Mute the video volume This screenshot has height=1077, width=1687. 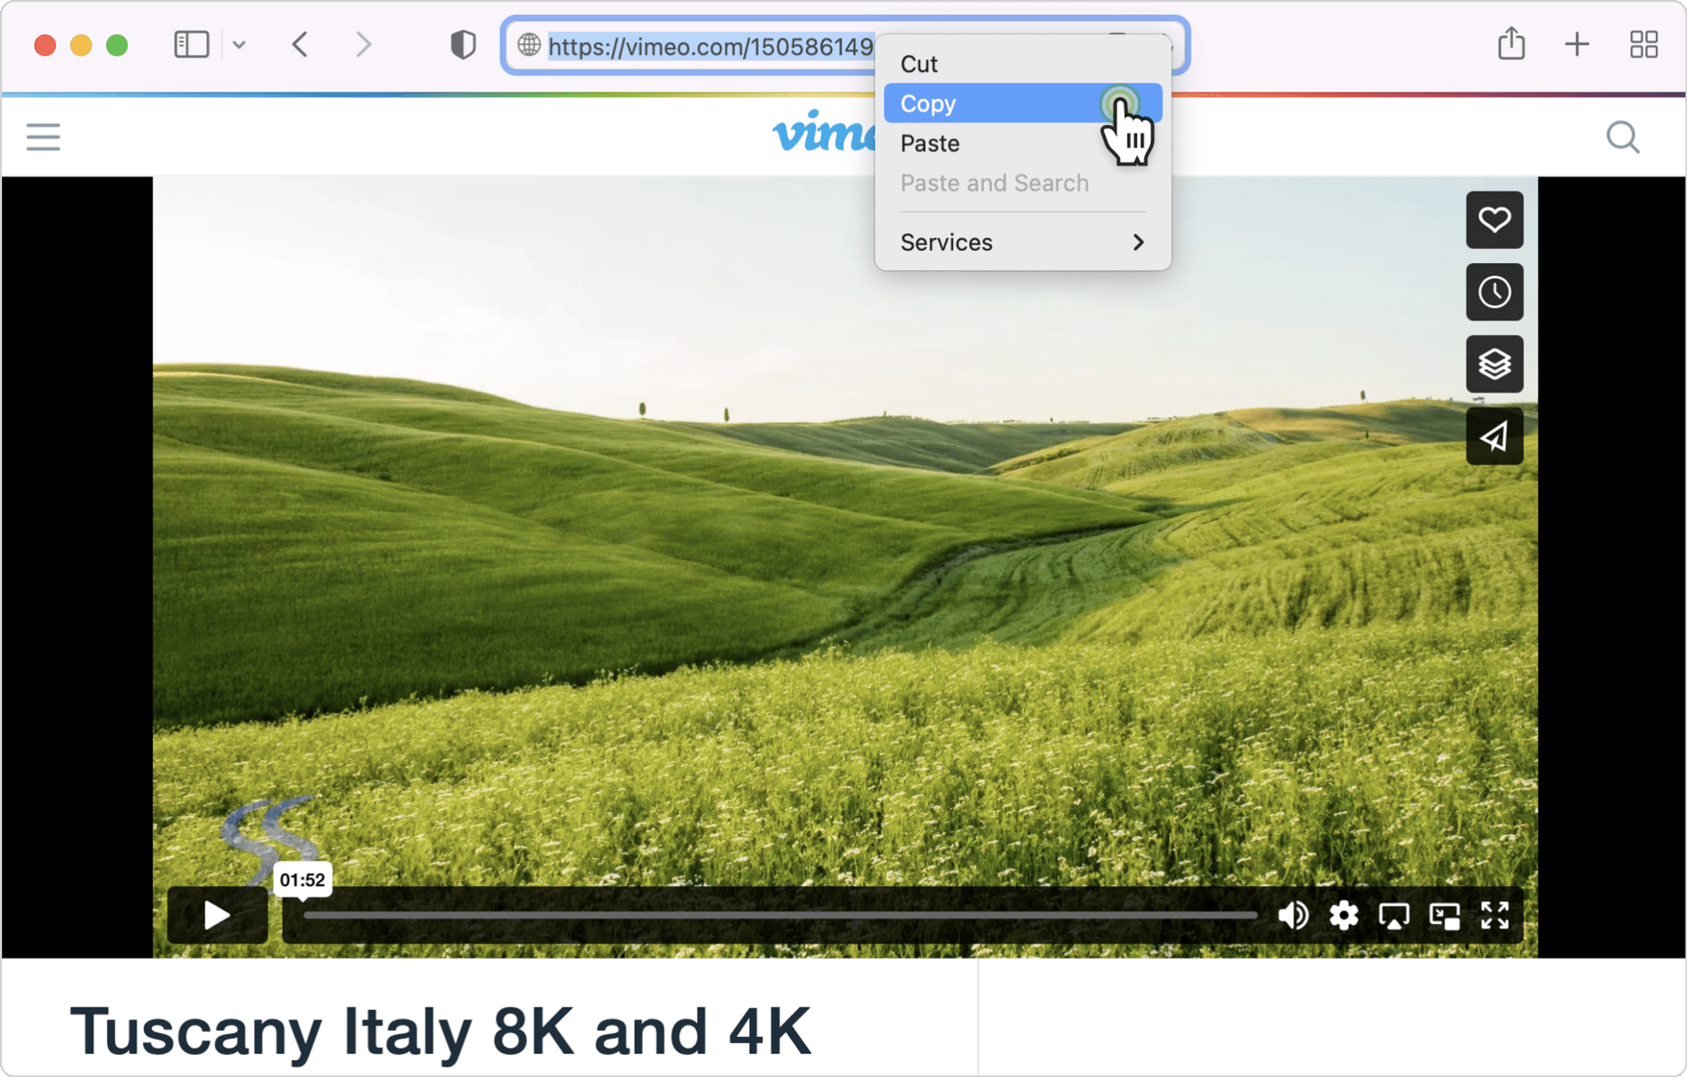1292,915
